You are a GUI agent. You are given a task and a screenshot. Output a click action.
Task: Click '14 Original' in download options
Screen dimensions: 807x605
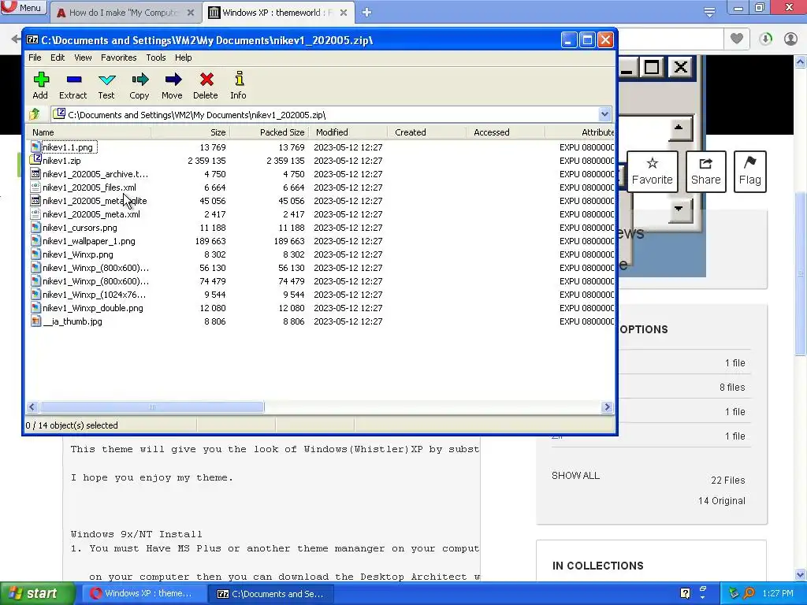pyautogui.click(x=722, y=500)
